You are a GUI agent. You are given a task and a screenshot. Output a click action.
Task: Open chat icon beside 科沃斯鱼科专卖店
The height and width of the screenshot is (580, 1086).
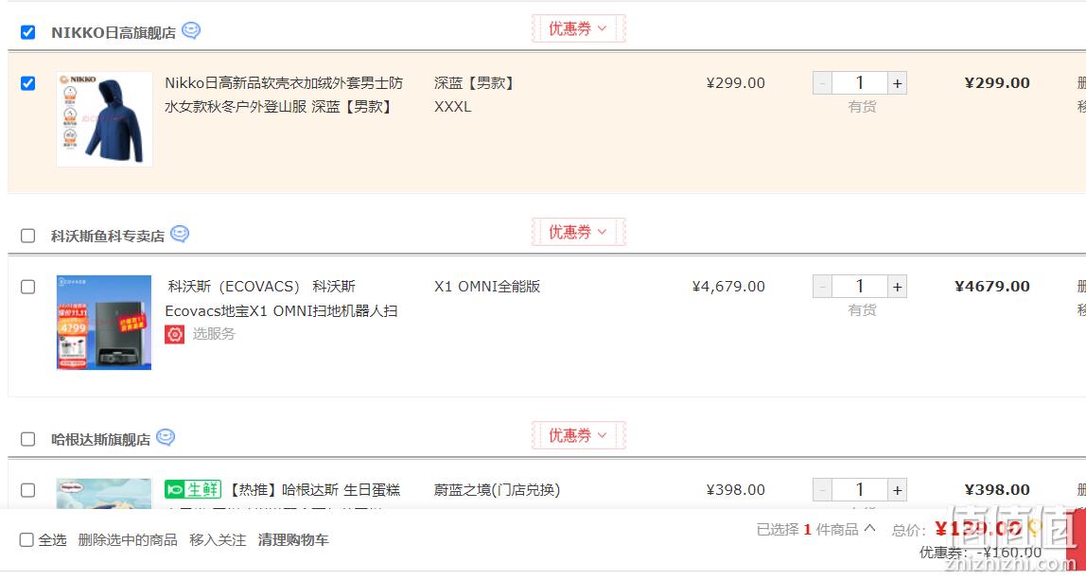point(180,235)
